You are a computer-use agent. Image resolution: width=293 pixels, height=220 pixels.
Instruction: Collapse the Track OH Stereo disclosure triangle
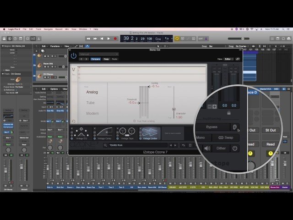[3, 74]
